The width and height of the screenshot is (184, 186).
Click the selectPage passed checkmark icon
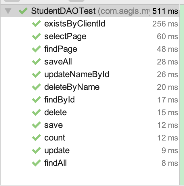(36, 37)
